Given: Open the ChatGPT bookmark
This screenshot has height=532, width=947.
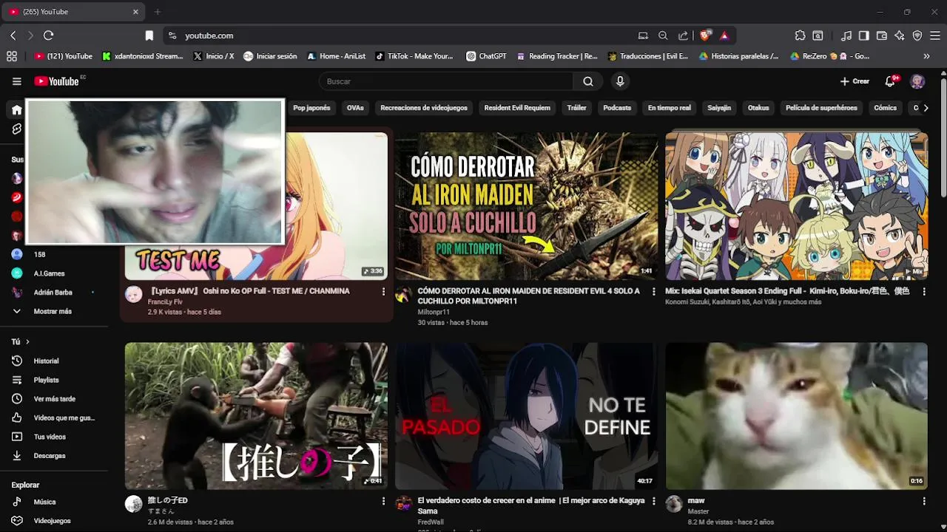Looking at the screenshot, I should point(486,56).
